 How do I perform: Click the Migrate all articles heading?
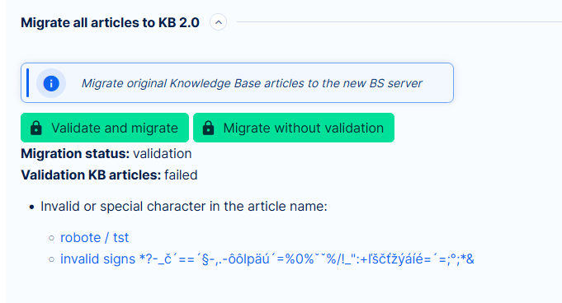tap(110, 22)
